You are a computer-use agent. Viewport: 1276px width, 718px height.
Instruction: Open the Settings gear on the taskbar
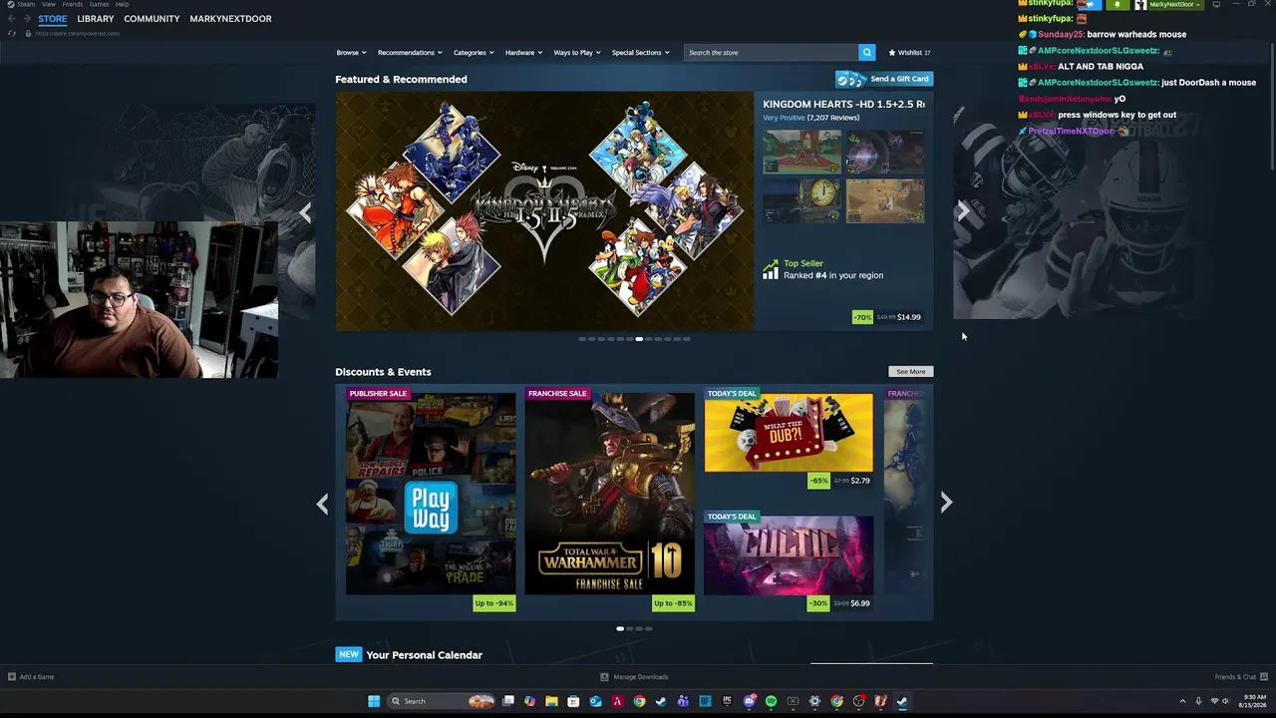click(814, 701)
